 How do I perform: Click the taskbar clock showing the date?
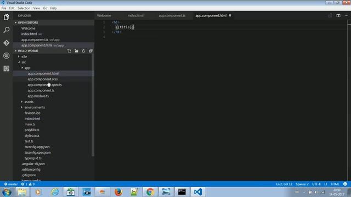pyautogui.click(x=337, y=192)
